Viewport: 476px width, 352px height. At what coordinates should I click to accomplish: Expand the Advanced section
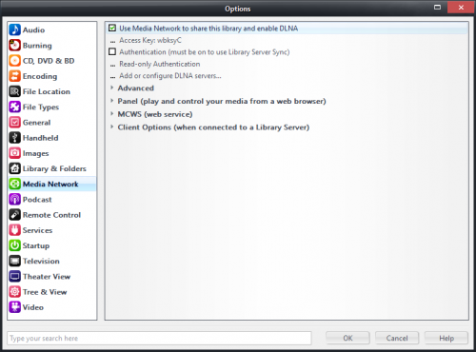coord(111,88)
